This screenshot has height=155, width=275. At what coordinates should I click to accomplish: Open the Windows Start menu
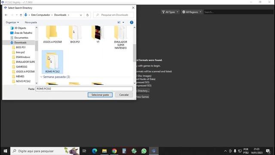click(5, 151)
